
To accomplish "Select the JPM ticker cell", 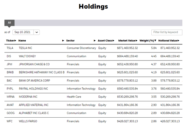I will [x=9, y=64].
